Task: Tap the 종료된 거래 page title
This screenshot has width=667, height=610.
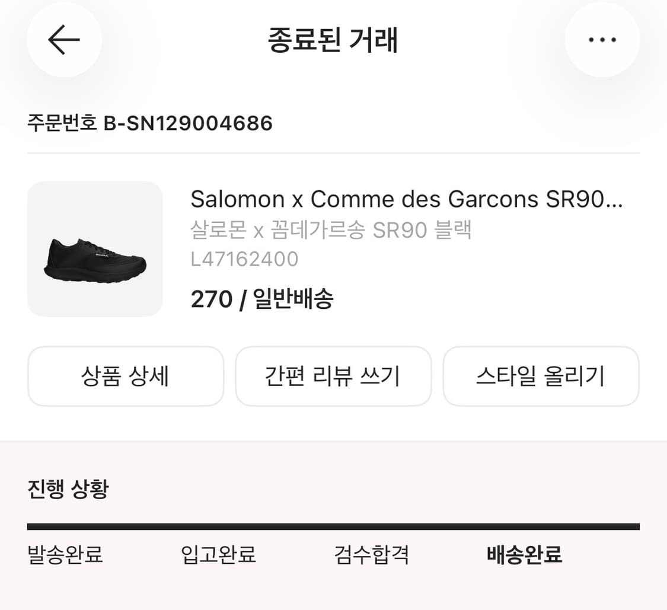Action: point(333,40)
